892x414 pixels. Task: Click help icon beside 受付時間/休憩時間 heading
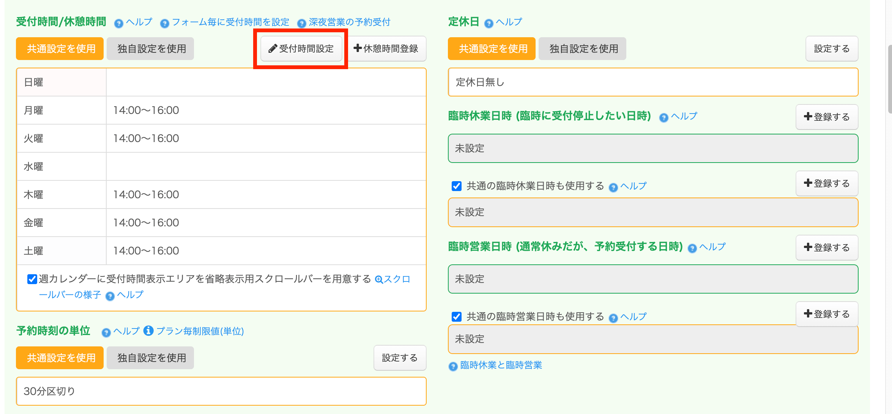click(x=119, y=24)
